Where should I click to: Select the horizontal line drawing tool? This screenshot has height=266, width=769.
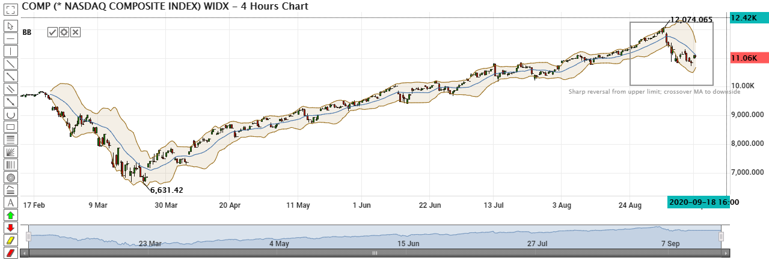10,38
